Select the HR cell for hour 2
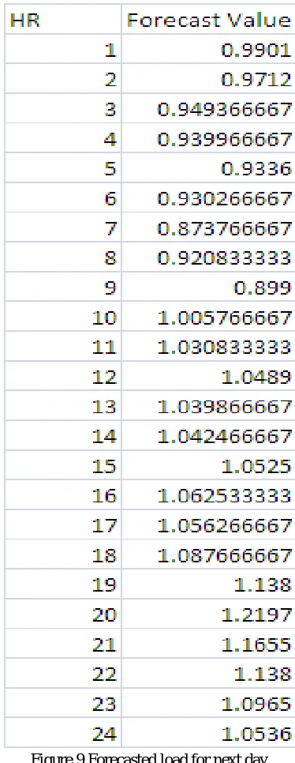Image resolution: width=295 pixels, height=763 pixels. click(x=63, y=79)
